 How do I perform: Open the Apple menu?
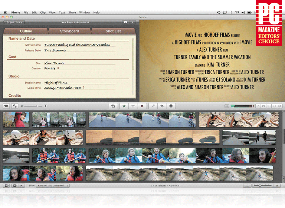coord(5,13)
